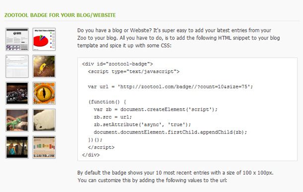Open the colorful bar chart thumbnail
303x192 pixels.
pyautogui.click(x=44, y=147)
